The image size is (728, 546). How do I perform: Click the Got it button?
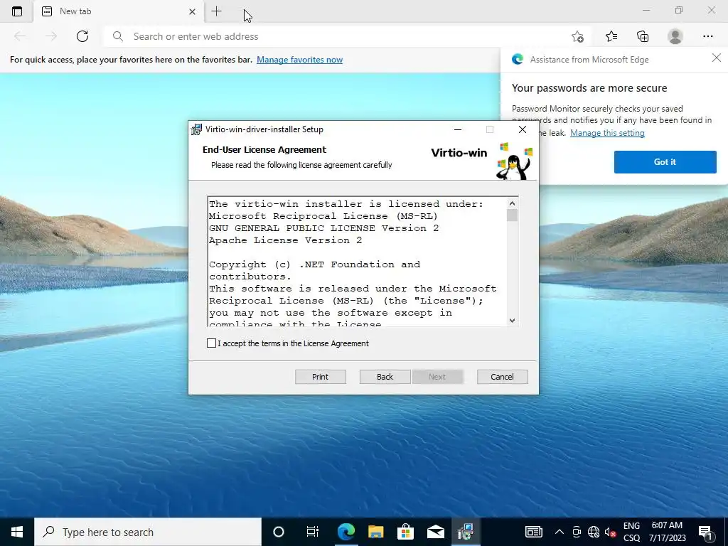point(665,162)
